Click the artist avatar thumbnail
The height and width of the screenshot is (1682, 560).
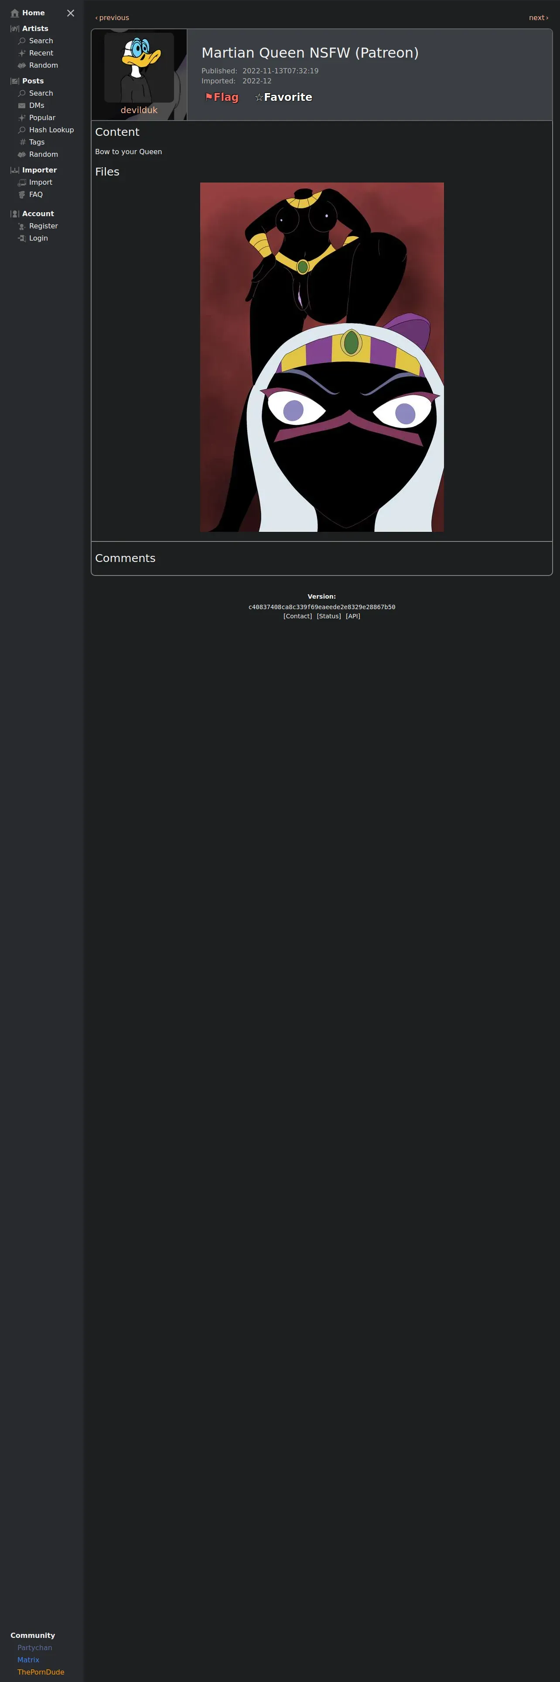[x=139, y=67]
